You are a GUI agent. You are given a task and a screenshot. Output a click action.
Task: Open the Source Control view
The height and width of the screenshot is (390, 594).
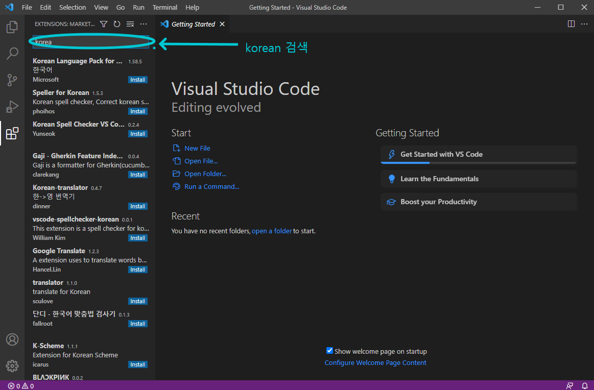[x=12, y=80]
